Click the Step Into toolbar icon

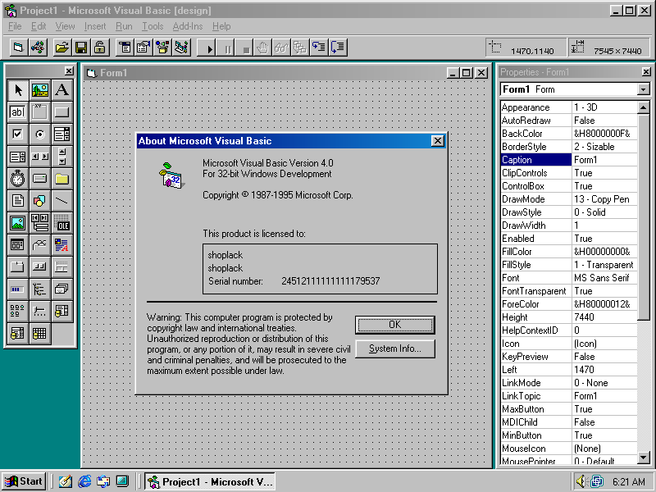(319, 48)
